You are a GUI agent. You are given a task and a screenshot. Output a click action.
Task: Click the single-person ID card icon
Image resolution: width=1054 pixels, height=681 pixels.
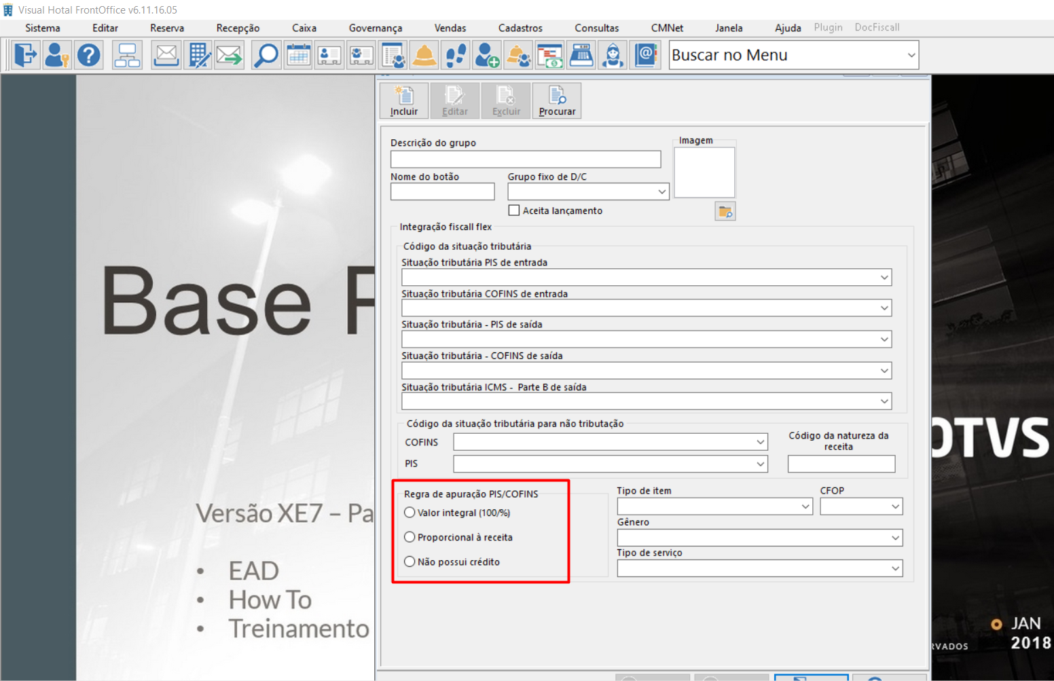[x=329, y=55]
